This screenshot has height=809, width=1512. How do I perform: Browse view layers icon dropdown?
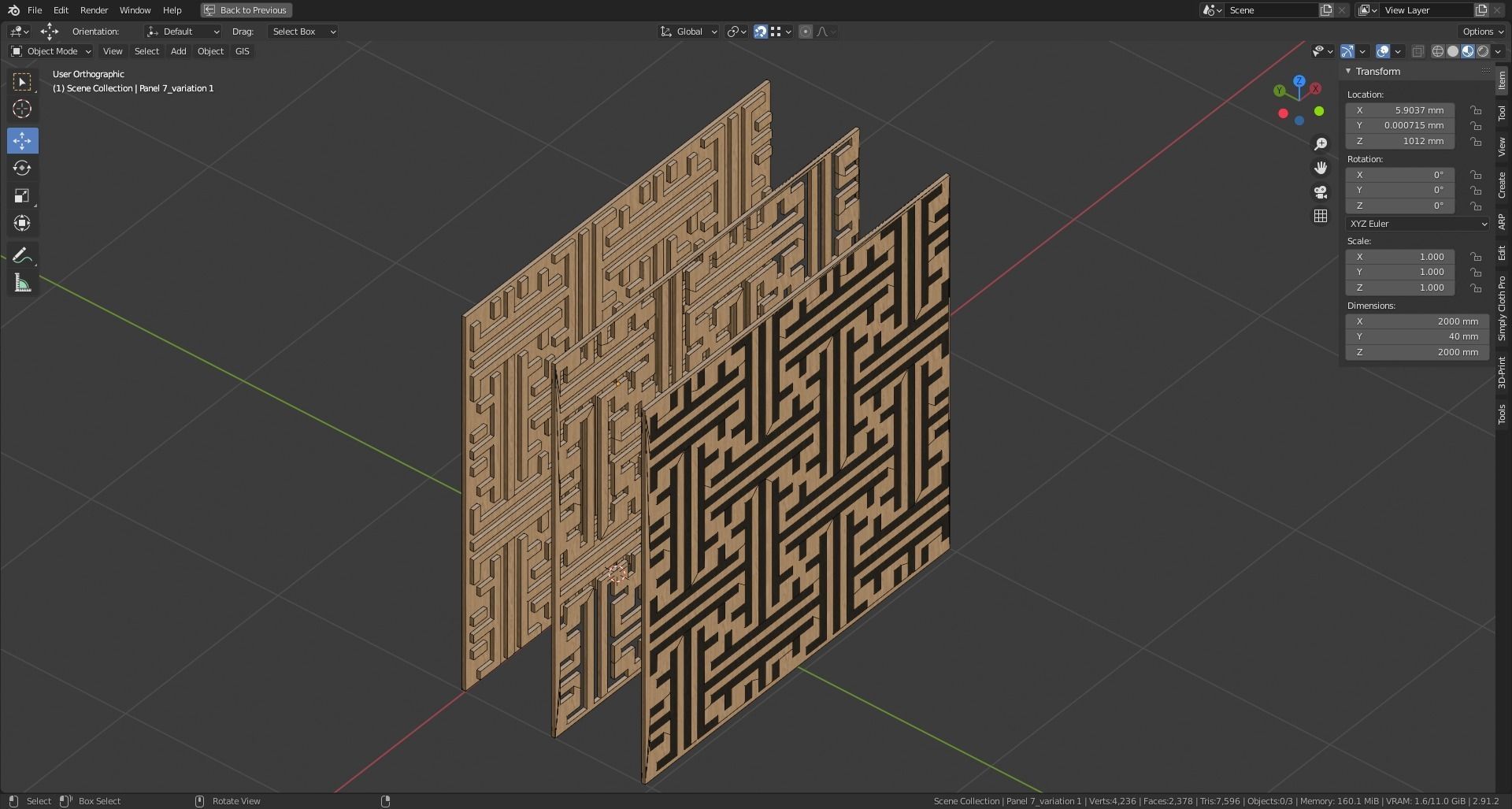[x=1367, y=10]
